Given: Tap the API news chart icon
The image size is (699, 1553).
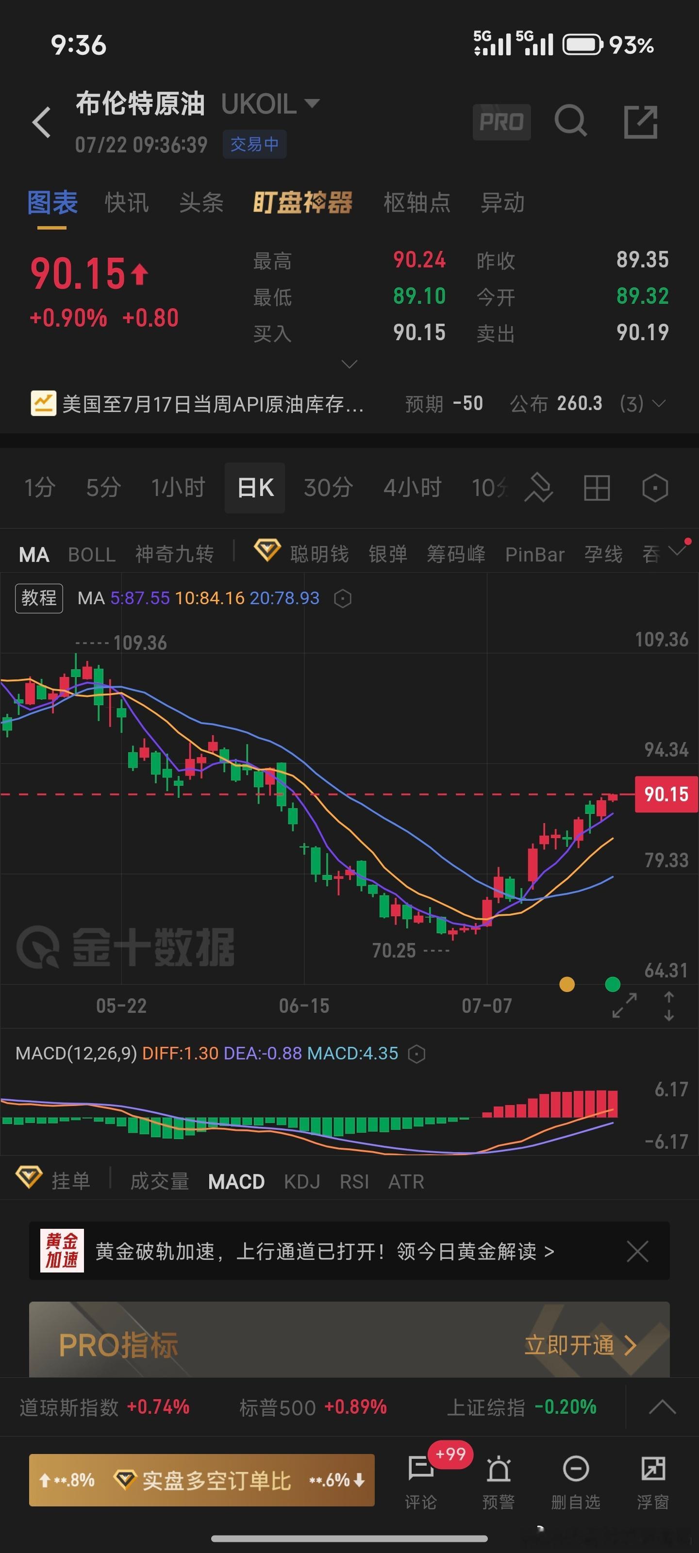Looking at the screenshot, I should (43, 403).
